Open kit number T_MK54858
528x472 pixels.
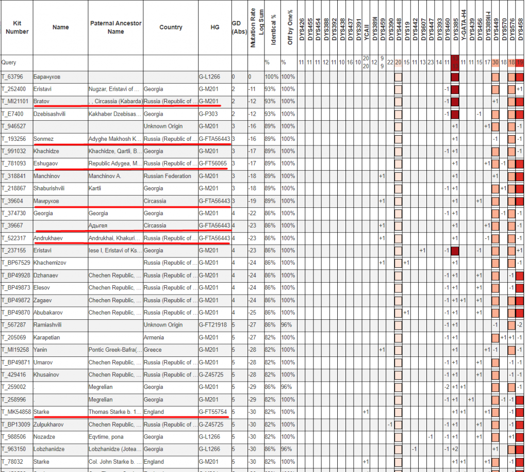[x=16, y=412]
